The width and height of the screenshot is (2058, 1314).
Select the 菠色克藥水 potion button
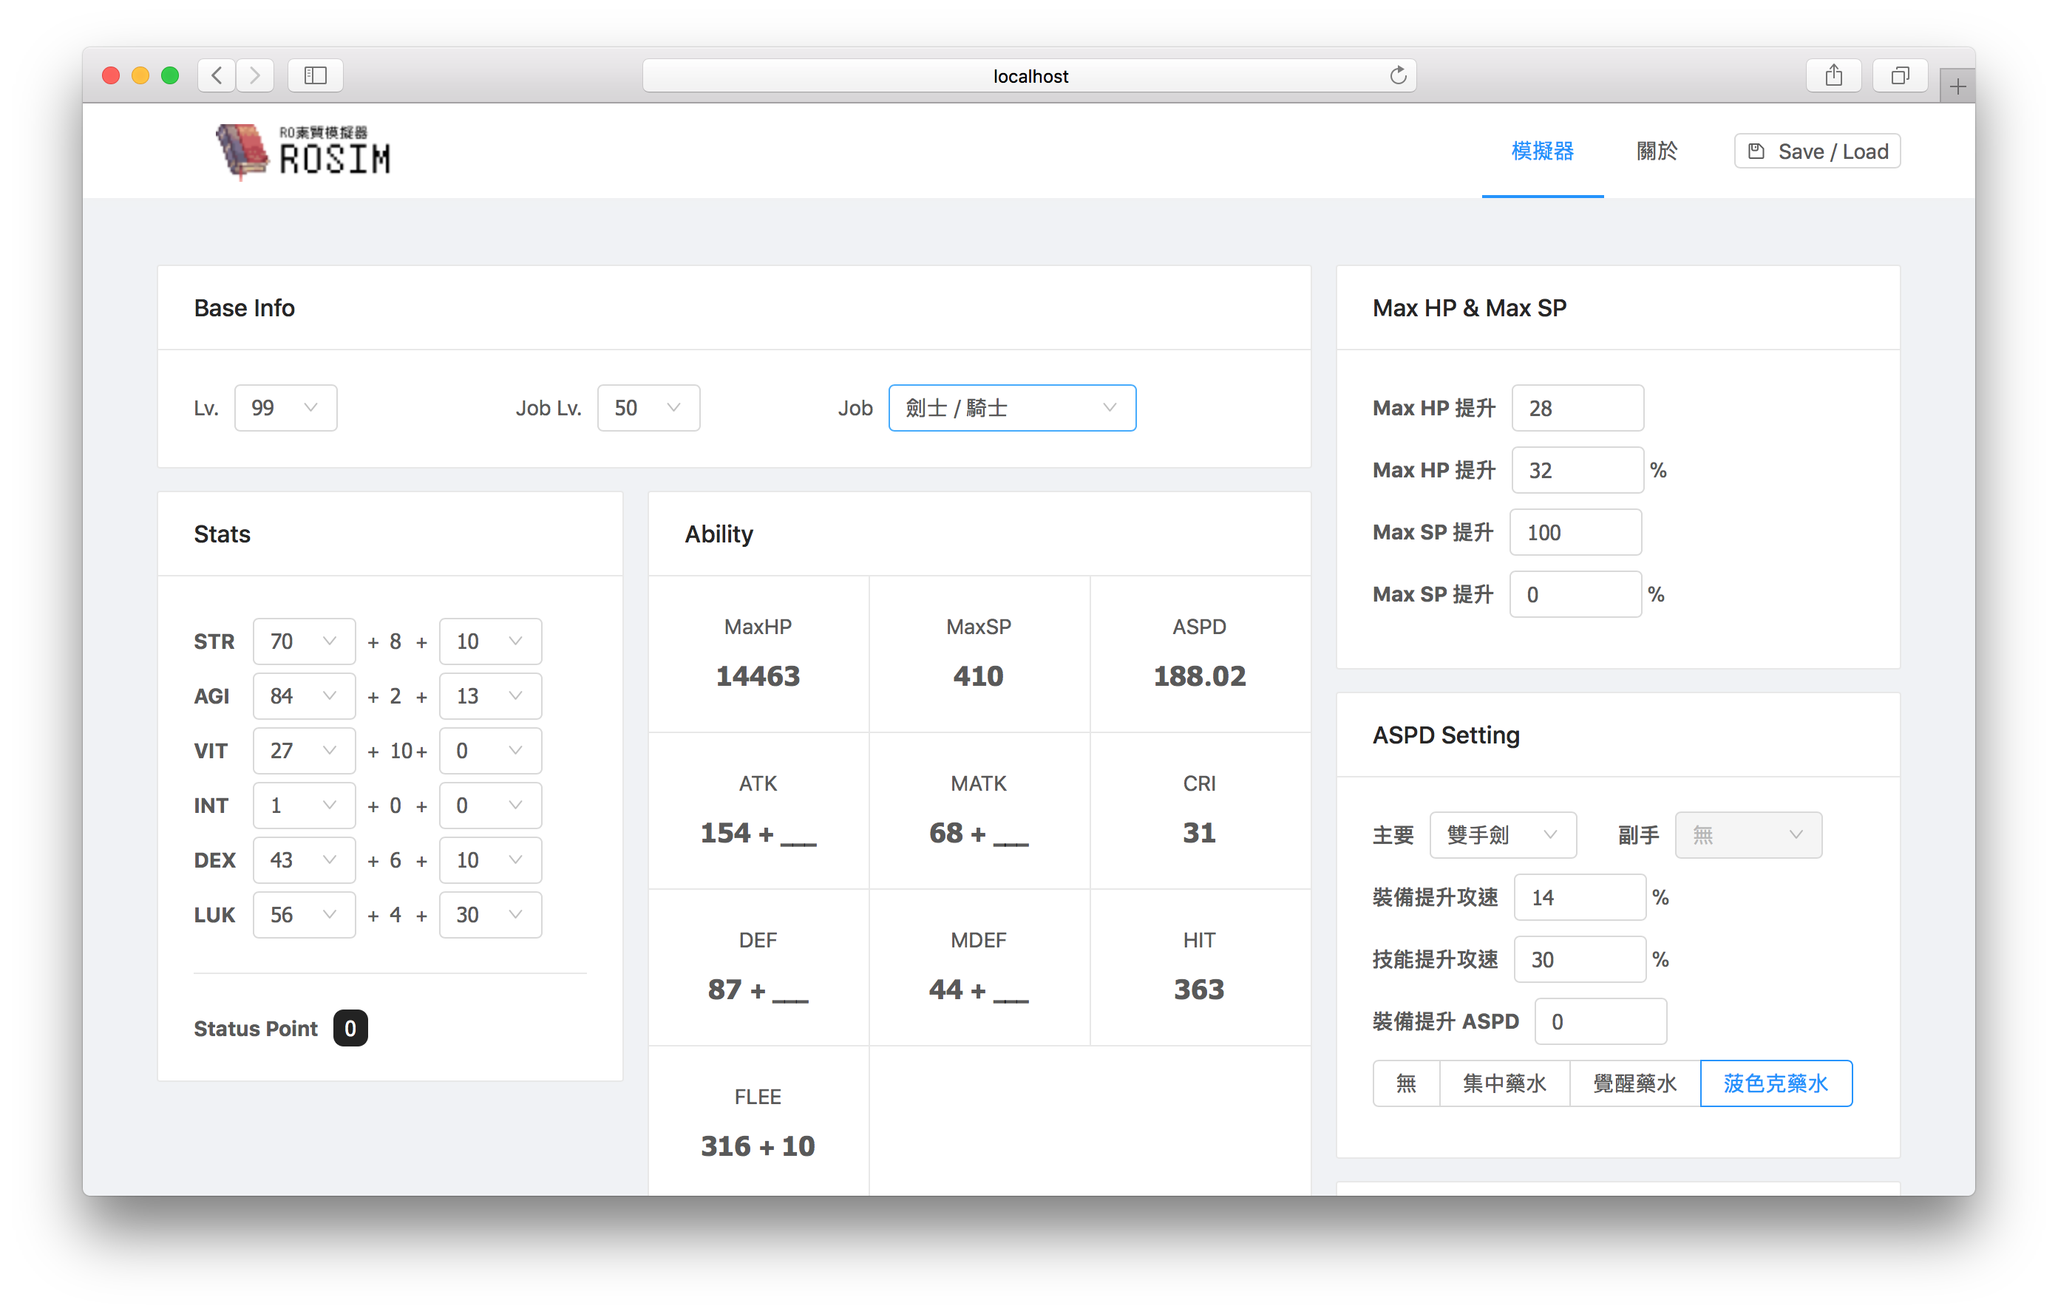1775,1083
